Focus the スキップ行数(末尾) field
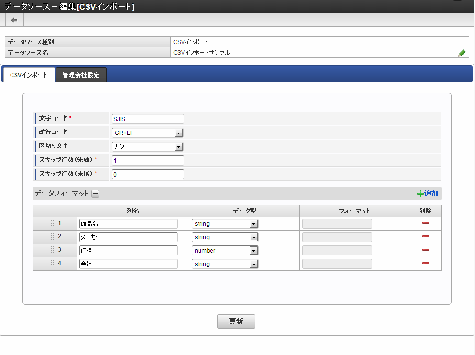The height and width of the screenshot is (355, 475). (x=148, y=175)
